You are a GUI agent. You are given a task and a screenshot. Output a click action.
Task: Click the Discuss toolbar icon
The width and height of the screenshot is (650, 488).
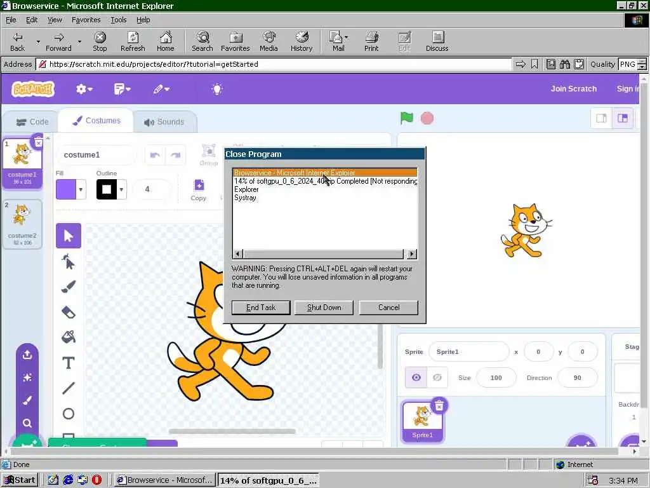point(437,41)
